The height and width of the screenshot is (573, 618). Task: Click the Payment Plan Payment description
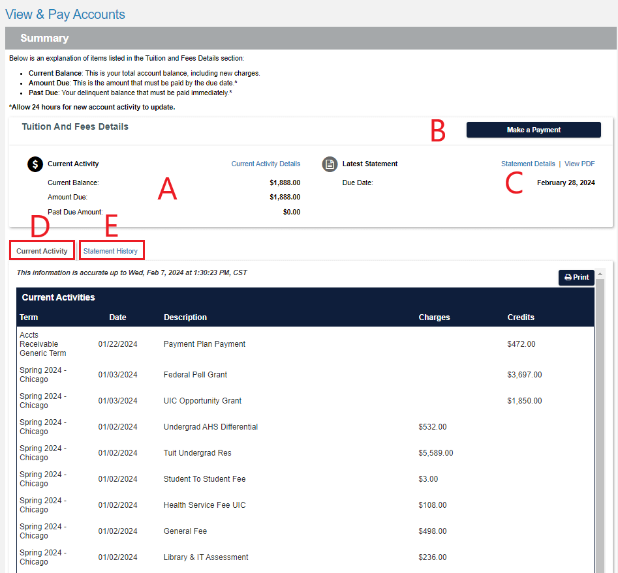(x=204, y=344)
